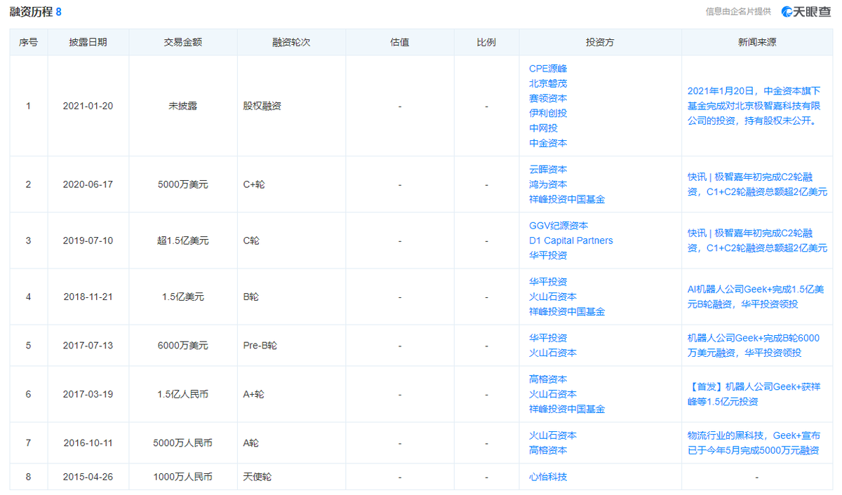842x495 pixels.
Task: Open 物流行业的黑科技 news article
Action: [x=754, y=443]
